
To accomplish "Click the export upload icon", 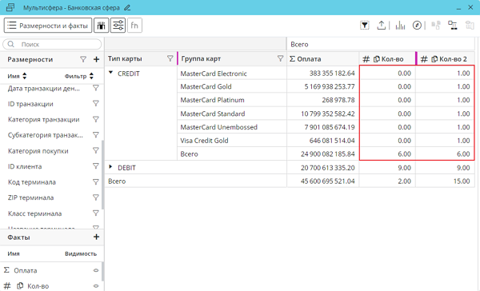I will (x=381, y=26).
